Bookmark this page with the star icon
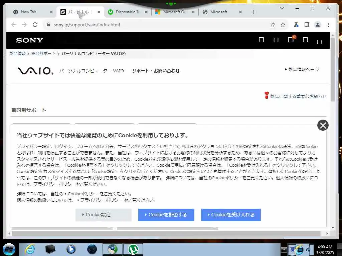Screen dimensions: 342x256 coord(283,25)
